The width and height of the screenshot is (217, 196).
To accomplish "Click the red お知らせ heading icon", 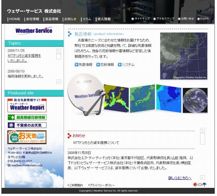I will click(x=69, y=136).
